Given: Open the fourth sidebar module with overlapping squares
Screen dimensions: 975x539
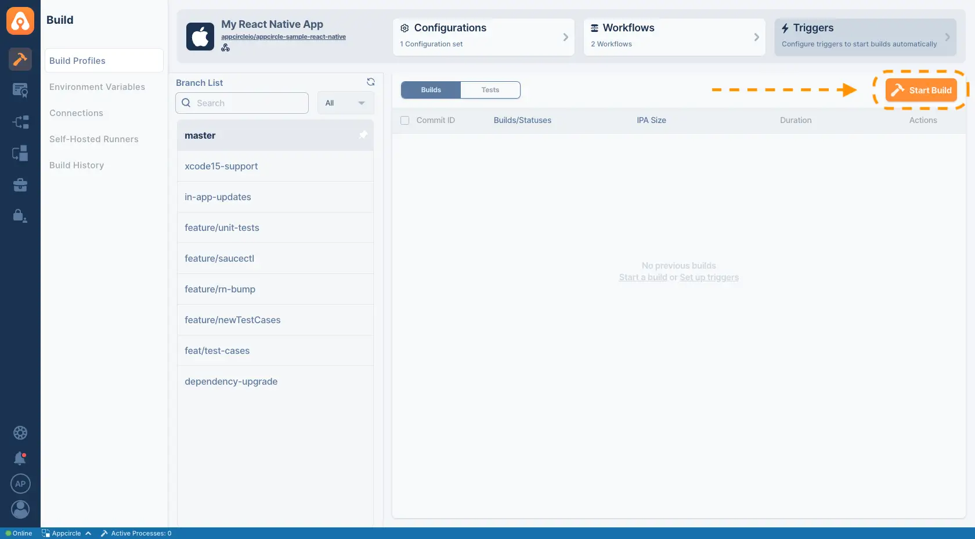Looking at the screenshot, I should click(20, 153).
